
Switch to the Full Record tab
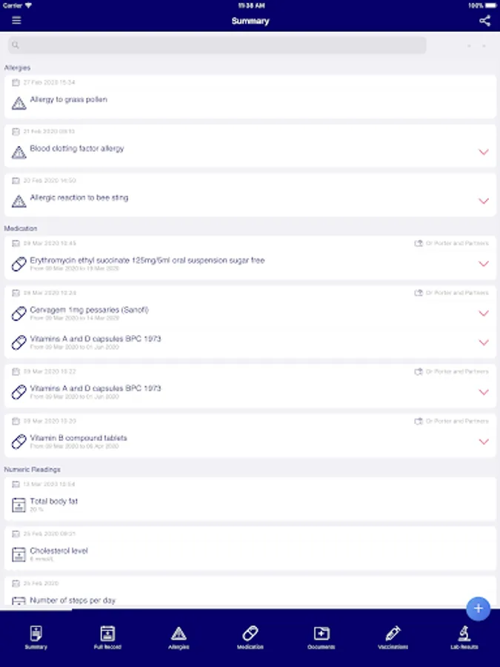107,637
